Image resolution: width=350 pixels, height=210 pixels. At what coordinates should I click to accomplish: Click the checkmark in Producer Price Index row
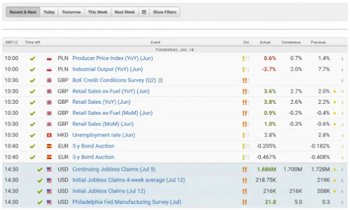[x=33, y=58]
